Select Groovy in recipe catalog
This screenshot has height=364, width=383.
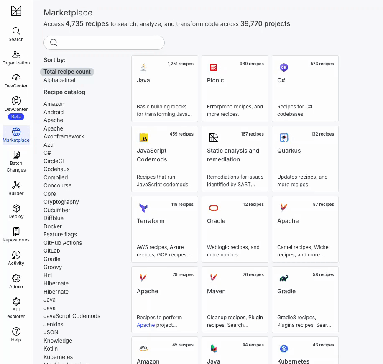(x=53, y=267)
